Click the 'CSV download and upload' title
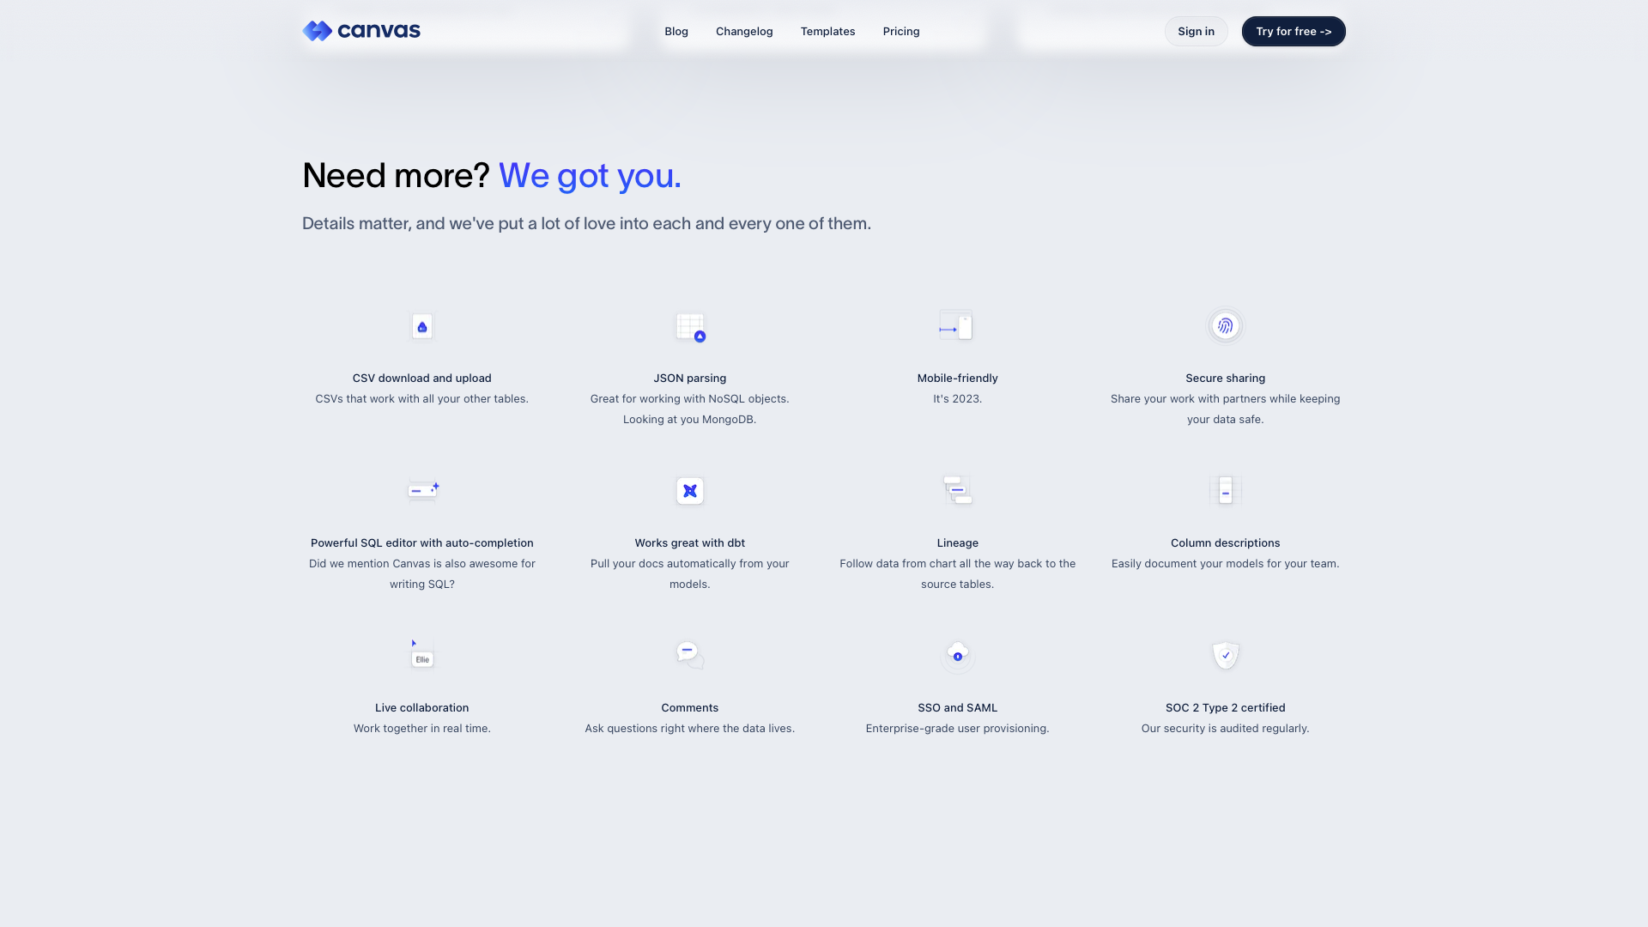 422,378
